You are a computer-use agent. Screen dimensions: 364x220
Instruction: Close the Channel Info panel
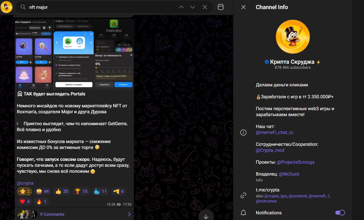coord(243,7)
